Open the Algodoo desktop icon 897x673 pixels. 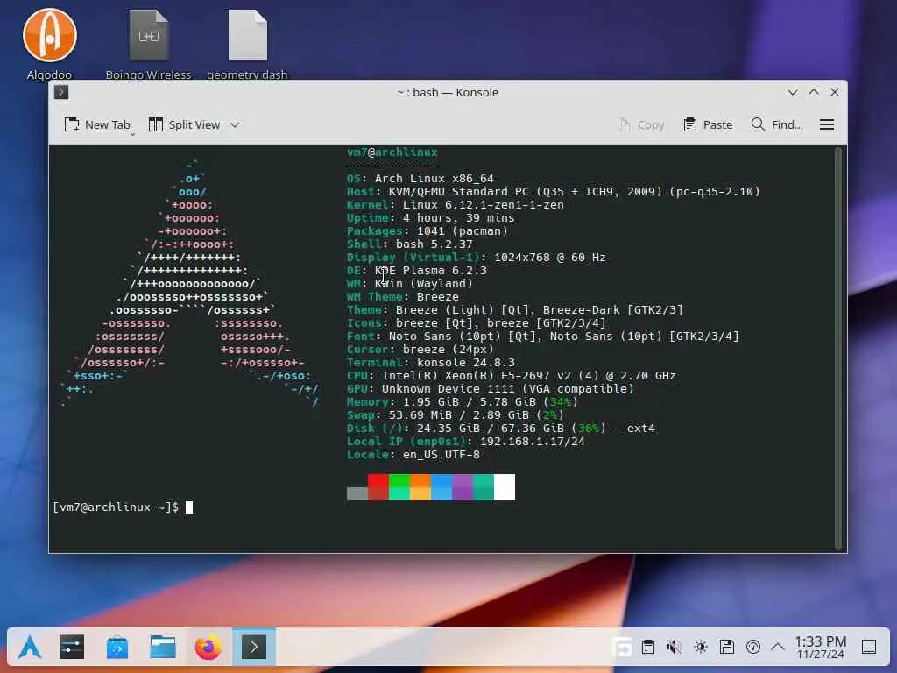[x=50, y=44]
